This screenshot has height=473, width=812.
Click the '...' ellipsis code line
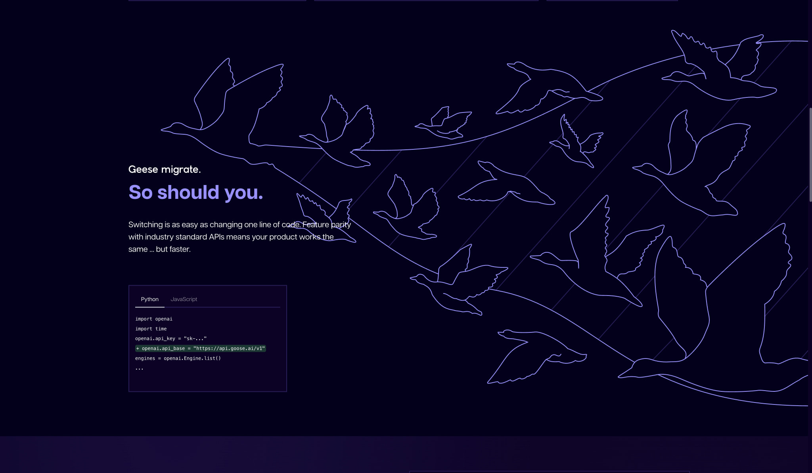click(x=139, y=368)
